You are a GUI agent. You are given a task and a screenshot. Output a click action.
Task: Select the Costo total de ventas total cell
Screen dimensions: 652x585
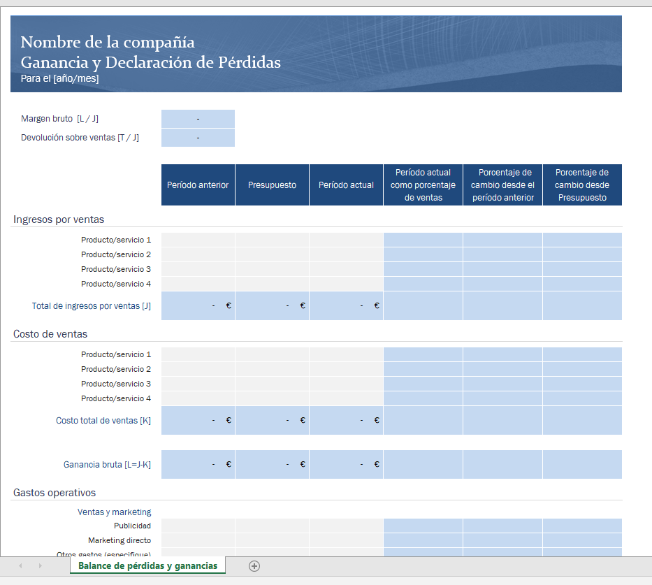tap(198, 420)
